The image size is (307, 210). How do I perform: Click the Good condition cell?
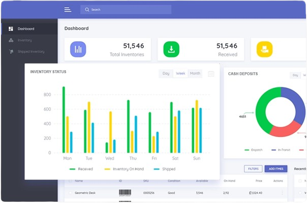171,193
